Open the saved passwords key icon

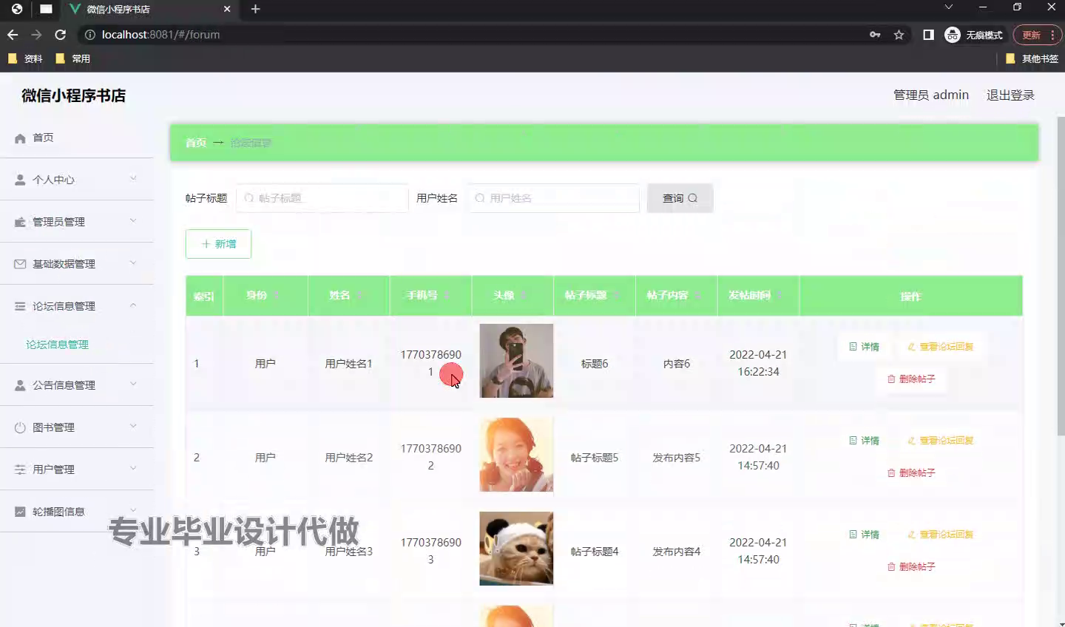875,35
